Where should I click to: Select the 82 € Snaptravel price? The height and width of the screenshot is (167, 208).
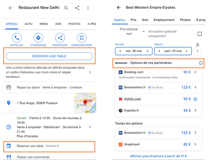pyautogui.click(x=187, y=144)
